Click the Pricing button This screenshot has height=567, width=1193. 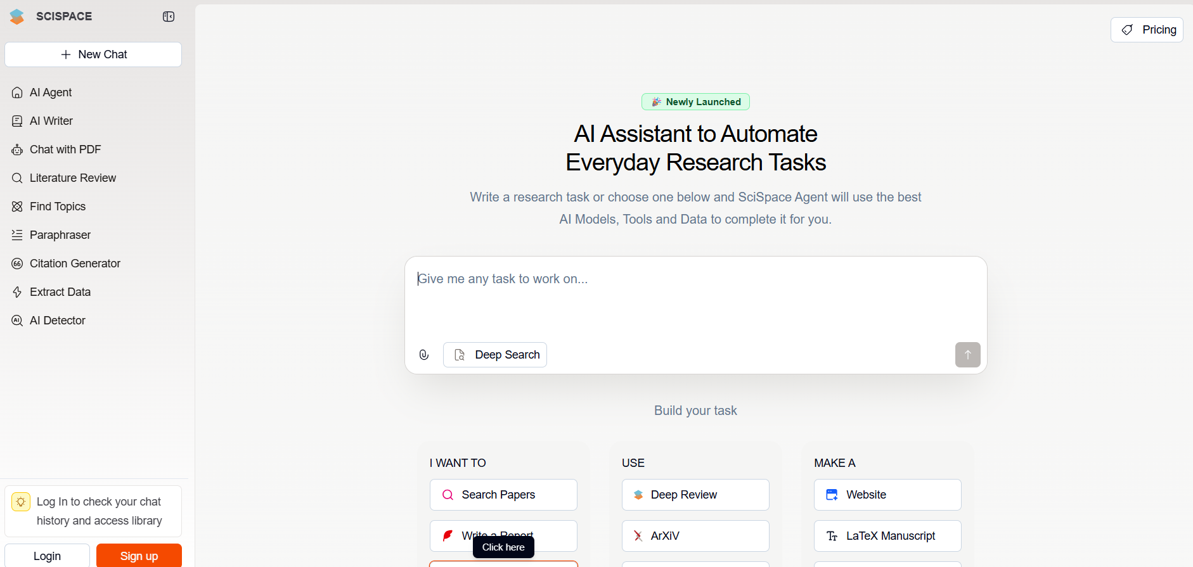[1147, 30]
